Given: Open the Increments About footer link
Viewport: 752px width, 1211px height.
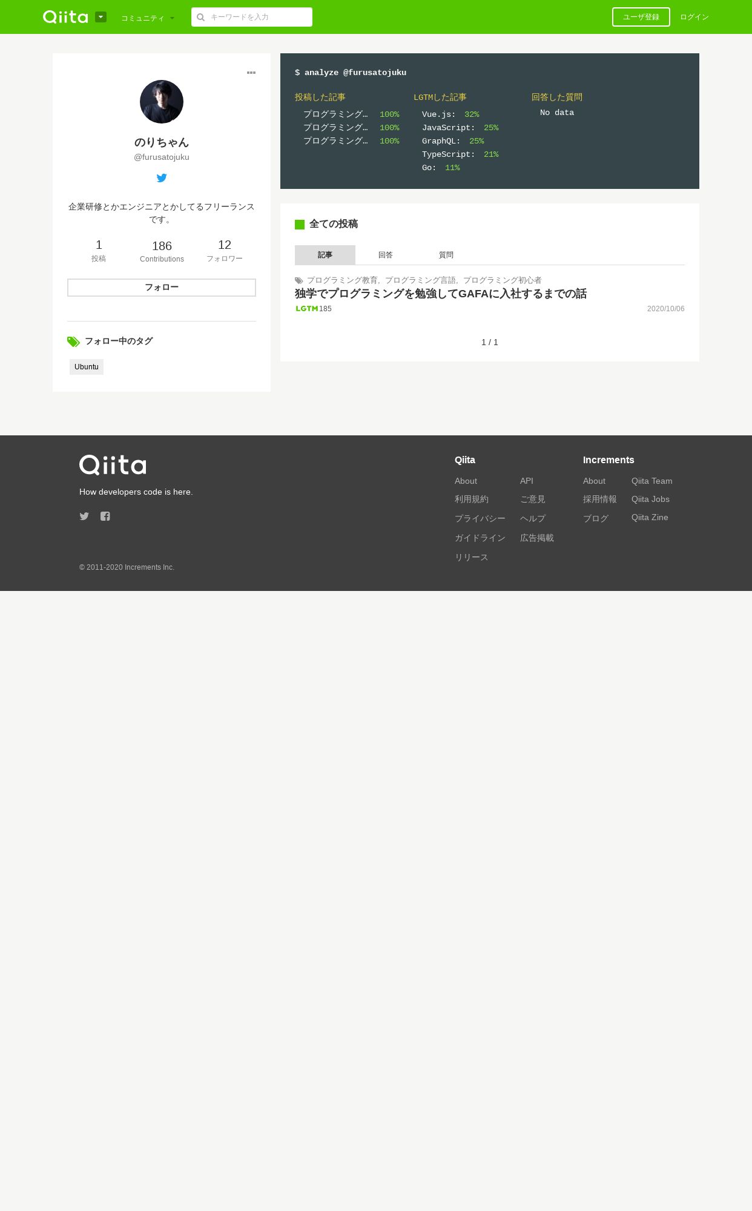Looking at the screenshot, I should click(594, 481).
